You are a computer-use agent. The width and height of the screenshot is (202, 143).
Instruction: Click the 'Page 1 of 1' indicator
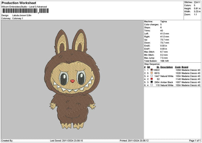tap(195, 141)
